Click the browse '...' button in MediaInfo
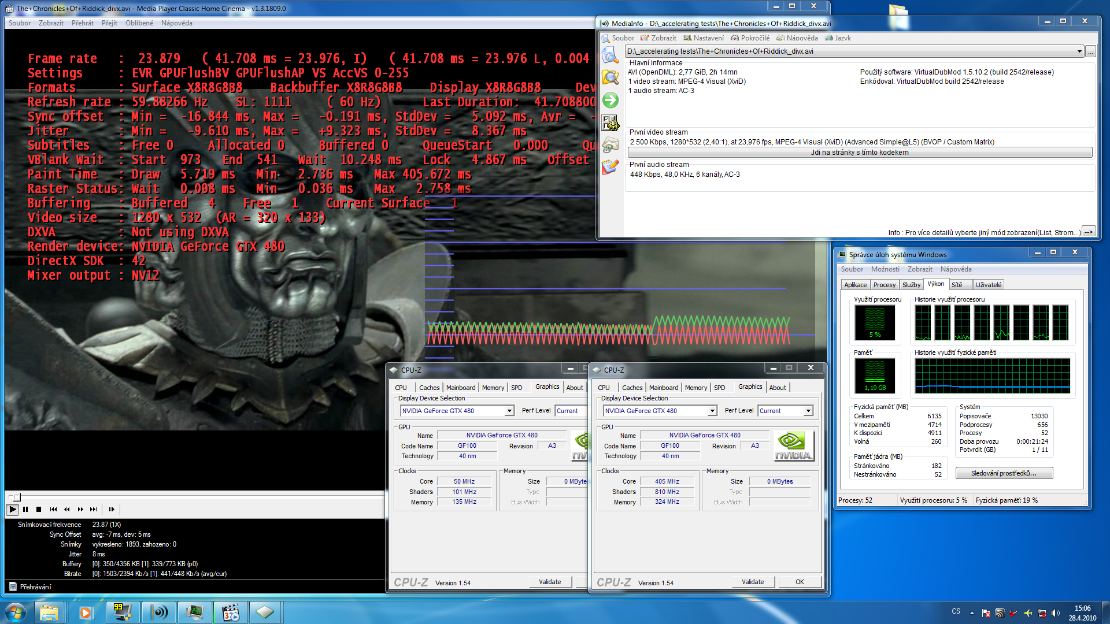Screen dimensions: 1110x624 1090,51
